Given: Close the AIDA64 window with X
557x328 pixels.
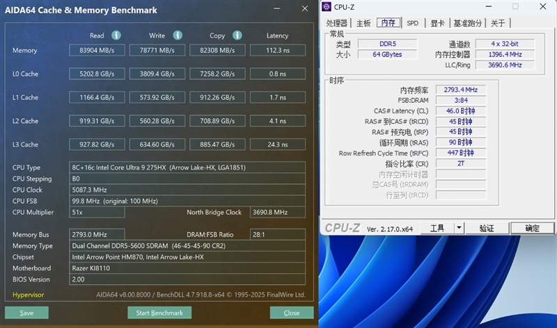Looking at the screenshot, I should pyautogui.click(x=304, y=10).
